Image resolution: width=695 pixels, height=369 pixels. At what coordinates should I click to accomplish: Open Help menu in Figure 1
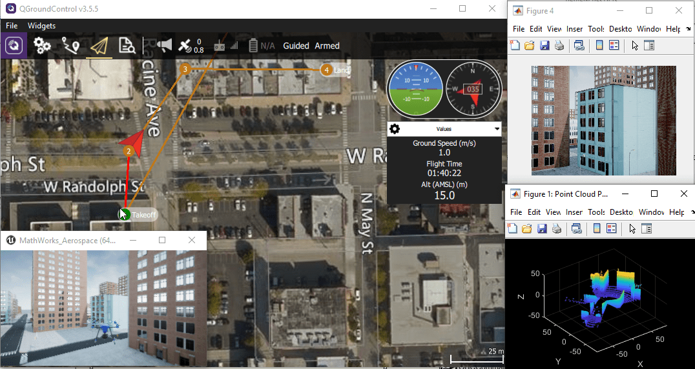[676, 212]
